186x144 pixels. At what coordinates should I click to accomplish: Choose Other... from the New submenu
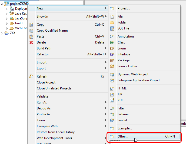point(123,136)
